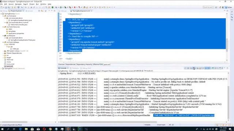Click Link with Editor icon
Screen dimensions: 234x131
click(42, 11)
